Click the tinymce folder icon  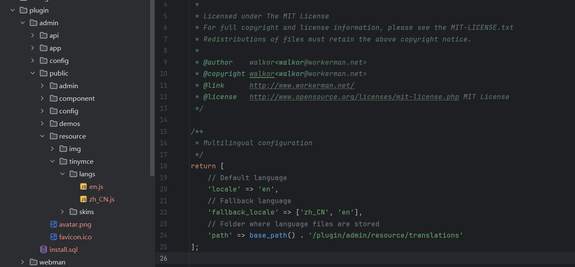[x=63, y=161]
